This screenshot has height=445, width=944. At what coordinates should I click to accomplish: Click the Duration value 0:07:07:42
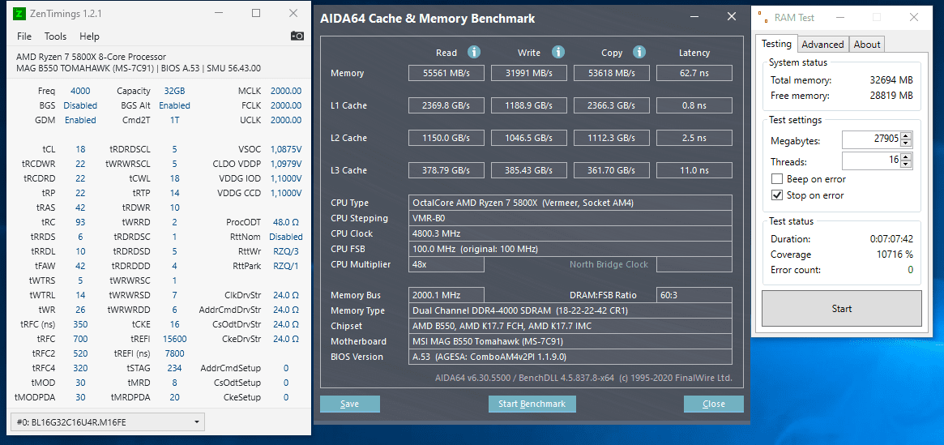[x=891, y=238]
